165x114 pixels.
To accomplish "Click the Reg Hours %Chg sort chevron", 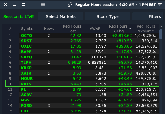I will tap(130, 28).
